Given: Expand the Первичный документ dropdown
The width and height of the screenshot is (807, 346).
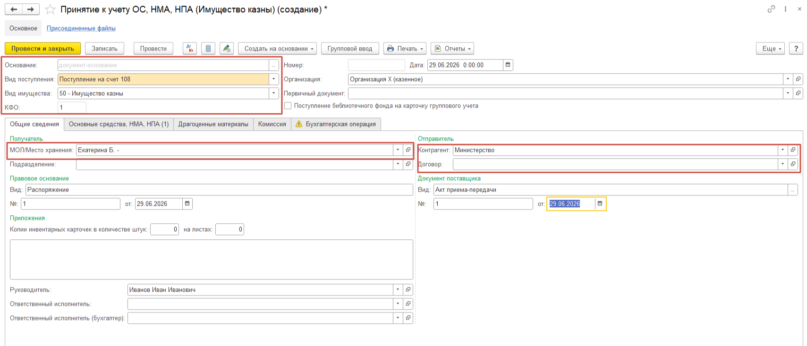Looking at the screenshot, I should (788, 93).
